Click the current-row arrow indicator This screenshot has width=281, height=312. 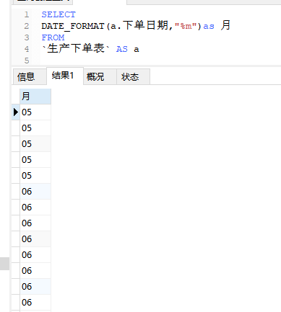(x=16, y=112)
